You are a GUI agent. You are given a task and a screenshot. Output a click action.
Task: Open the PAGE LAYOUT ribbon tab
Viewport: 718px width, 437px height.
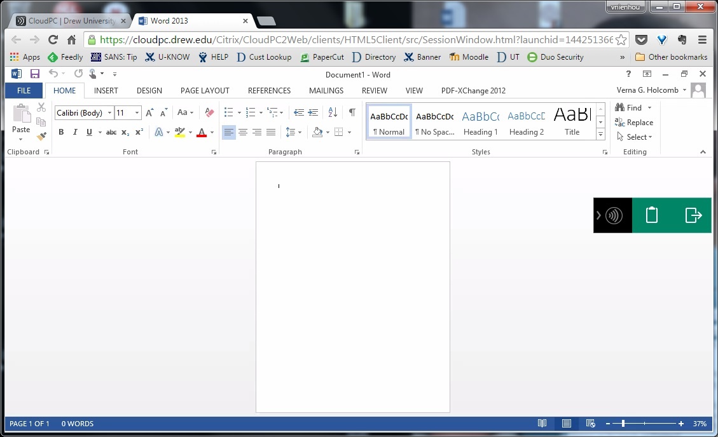pyautogui.click(x=205, y=91)
